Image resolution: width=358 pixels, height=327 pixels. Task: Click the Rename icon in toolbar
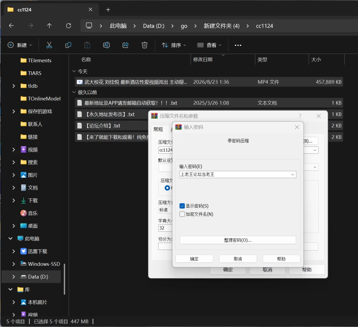point(106,45)
